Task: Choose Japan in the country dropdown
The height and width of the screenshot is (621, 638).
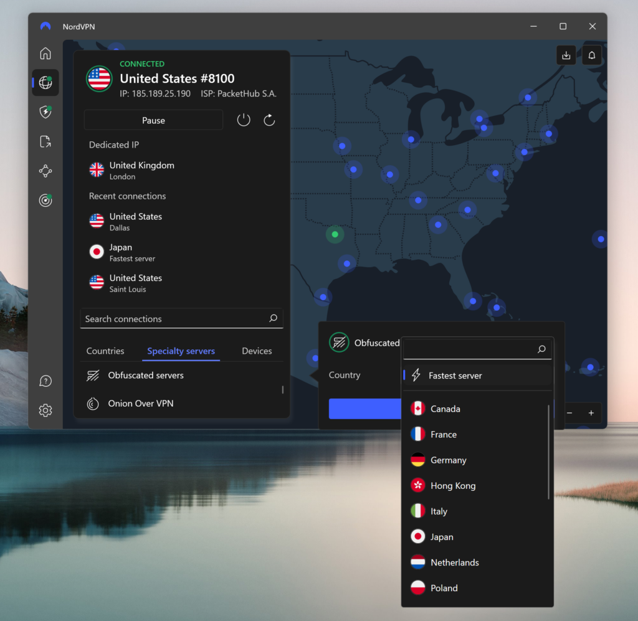Action: point(477,537)
